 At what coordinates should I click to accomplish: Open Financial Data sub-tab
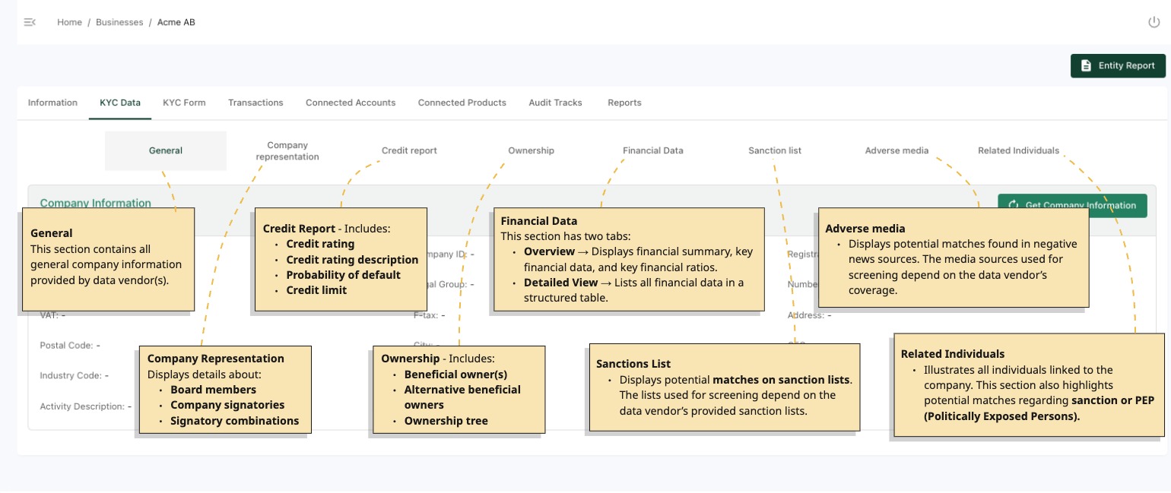[x=652, y=150]
